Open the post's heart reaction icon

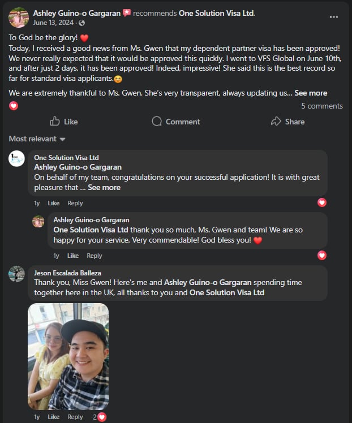(x=14, y=106)
